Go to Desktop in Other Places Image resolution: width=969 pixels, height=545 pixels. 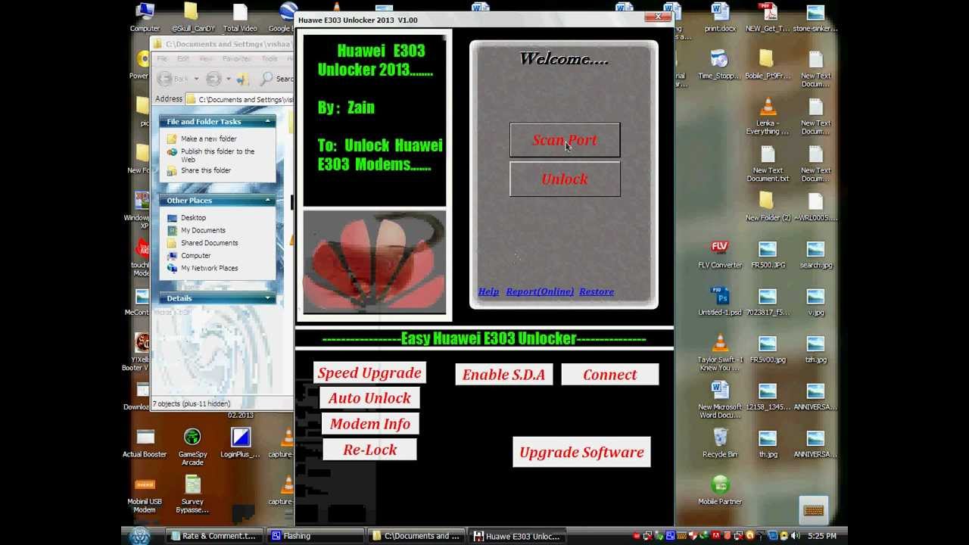(x=193, y=218)
